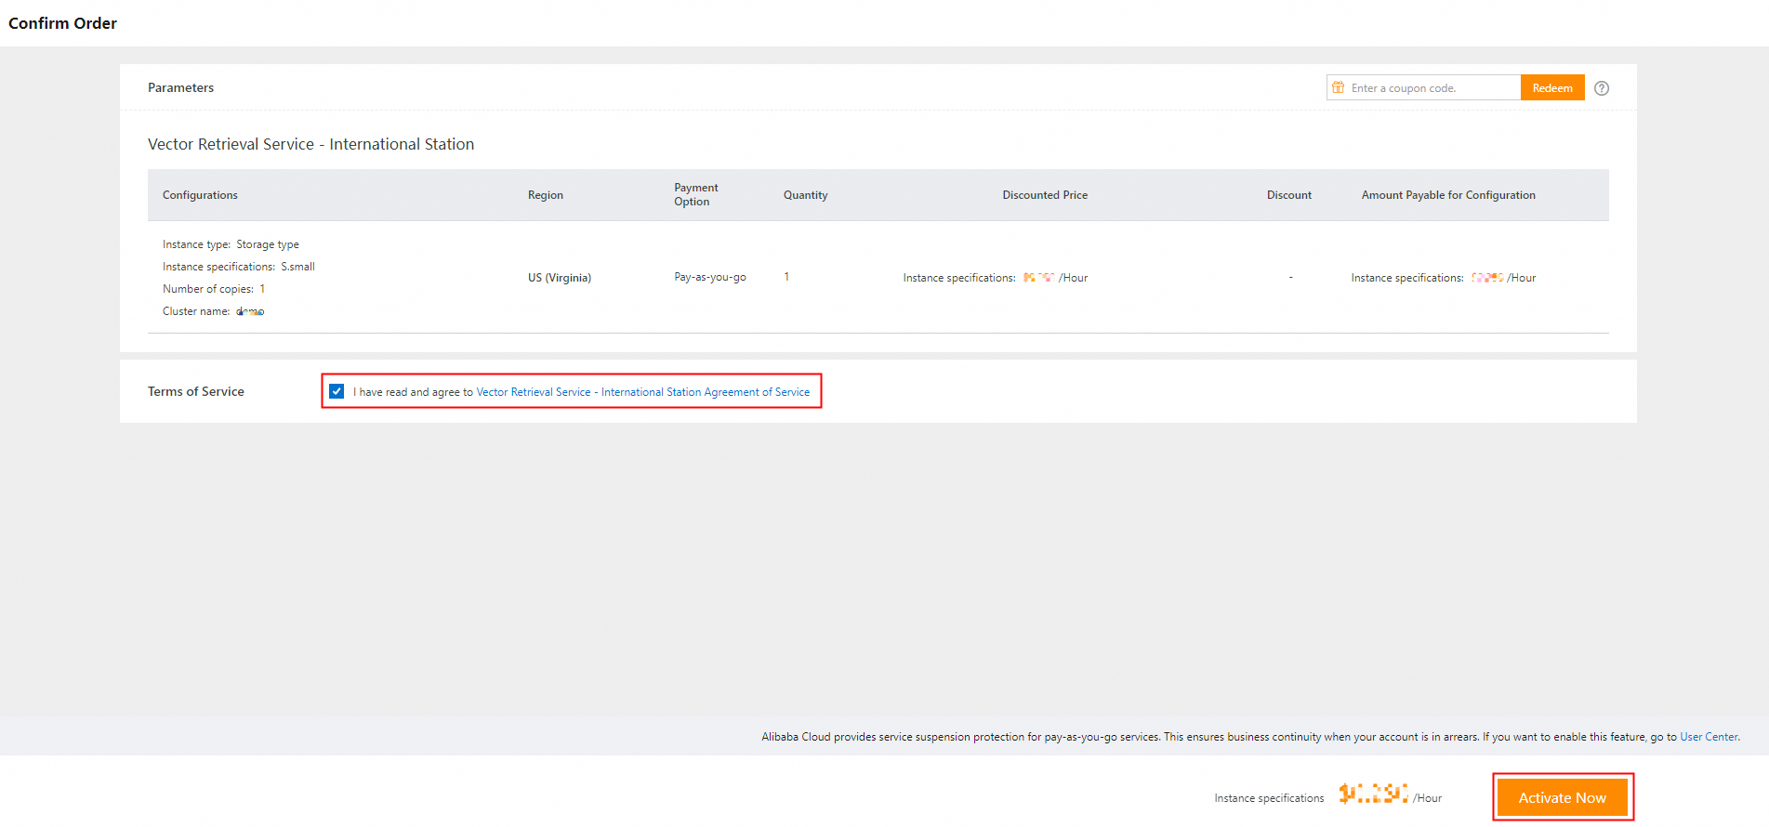
Task: Click the gift icon in coupon field
Action: coord(1338,87)
